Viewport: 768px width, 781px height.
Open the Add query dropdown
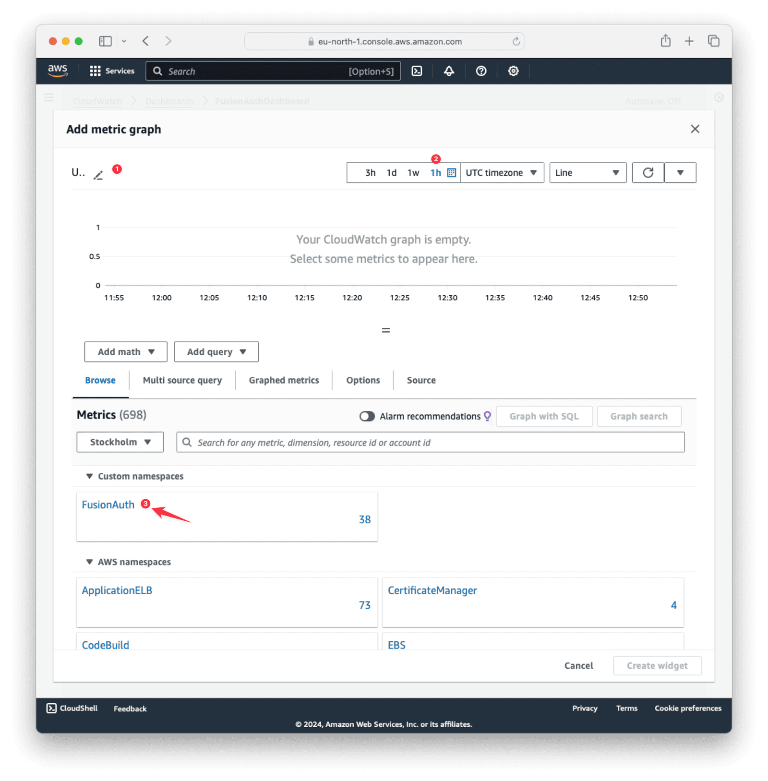pyautogui.click(x=216, y=352)
